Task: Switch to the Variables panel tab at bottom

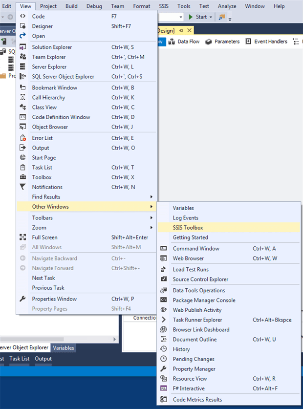Action: [64, 348]
